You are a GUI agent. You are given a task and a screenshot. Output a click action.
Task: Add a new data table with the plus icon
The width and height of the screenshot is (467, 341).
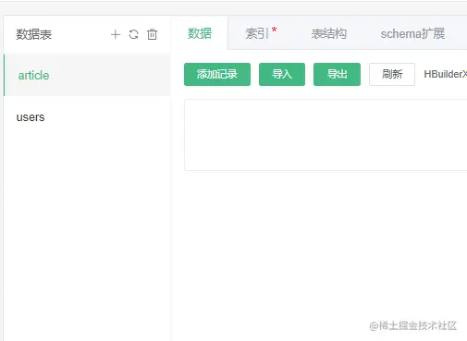coord(116,34)
